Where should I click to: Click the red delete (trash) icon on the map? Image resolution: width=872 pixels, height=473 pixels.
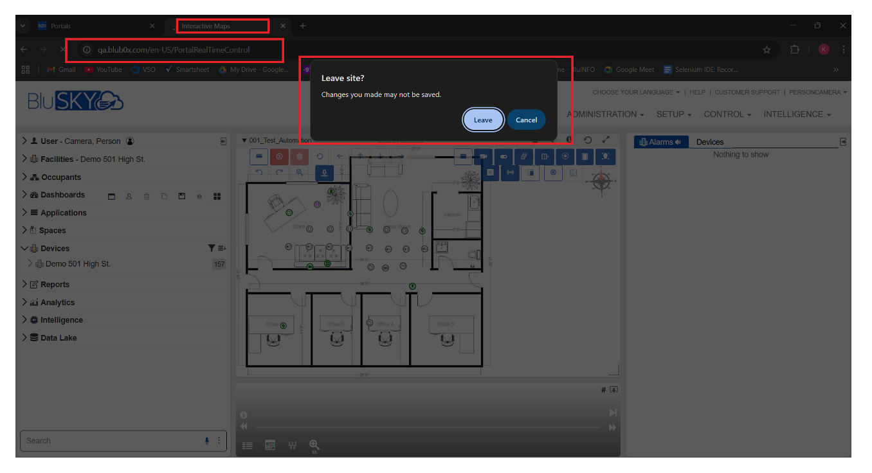click(299, 156)
